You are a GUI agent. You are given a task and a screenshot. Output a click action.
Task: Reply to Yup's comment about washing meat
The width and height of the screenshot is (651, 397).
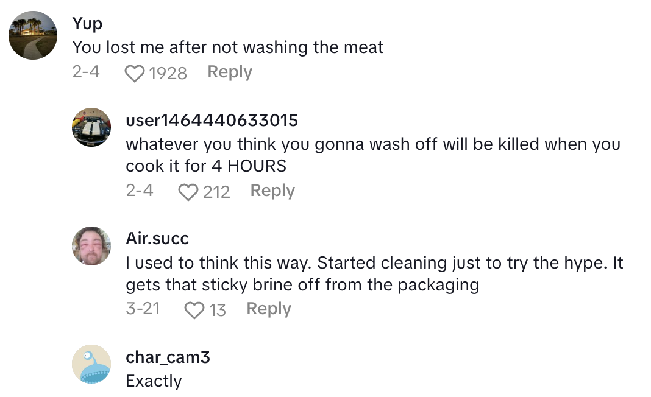pyautogui.click(x=230, y=72)
